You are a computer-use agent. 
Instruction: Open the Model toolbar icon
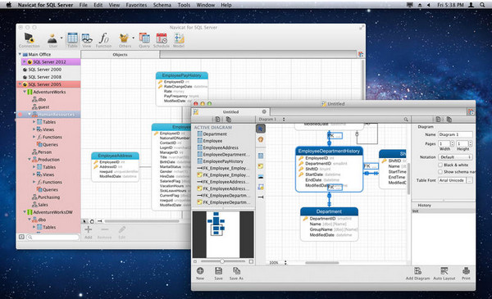pos(179,40)
